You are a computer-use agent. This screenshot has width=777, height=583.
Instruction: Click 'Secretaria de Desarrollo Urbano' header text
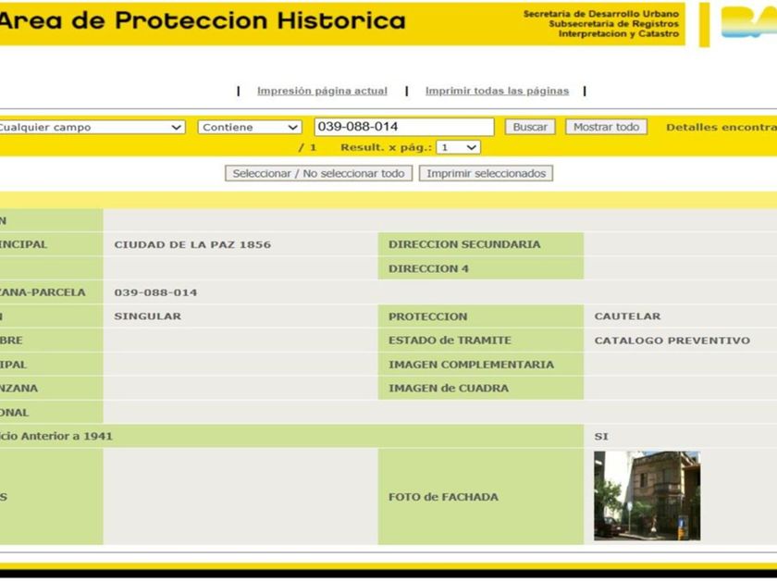pyautogui.click(x=601, y=14)
